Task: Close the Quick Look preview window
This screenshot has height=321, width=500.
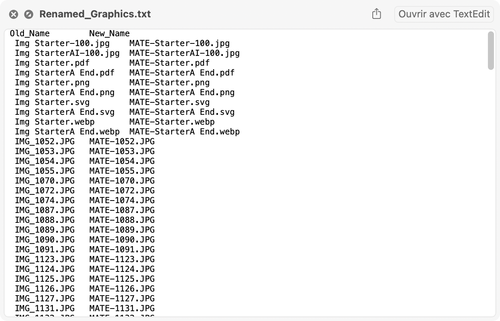Action: click(x=14, y=14)
